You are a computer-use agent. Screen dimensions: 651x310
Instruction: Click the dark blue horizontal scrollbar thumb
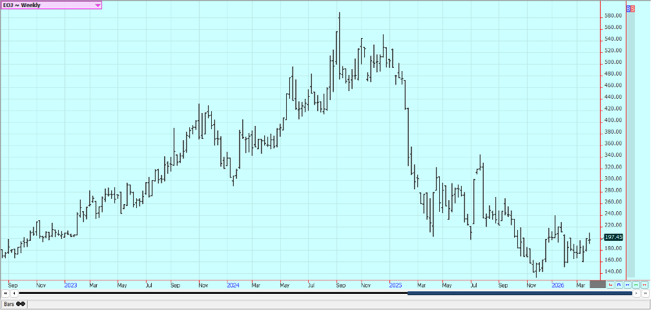519,293
